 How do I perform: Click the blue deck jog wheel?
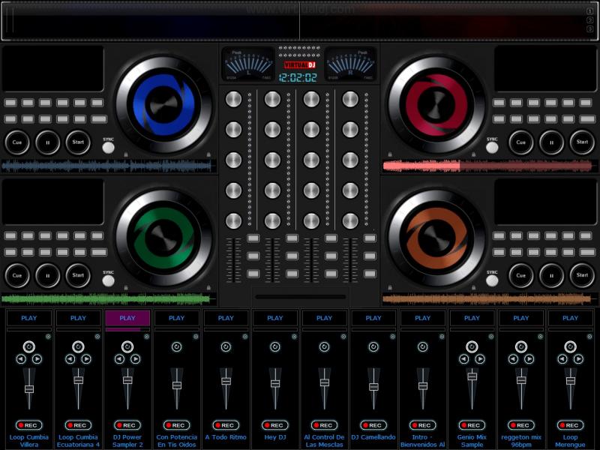coord(164,104)
